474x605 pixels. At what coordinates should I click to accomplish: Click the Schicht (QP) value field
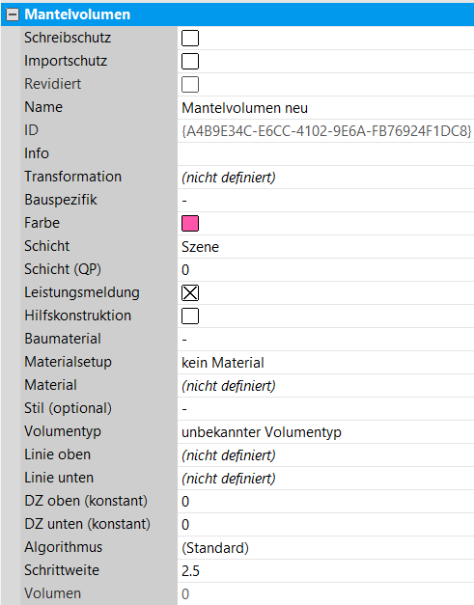pos(325,270)
